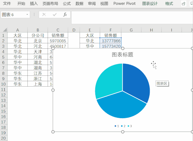Select column A header

(17, 30)
